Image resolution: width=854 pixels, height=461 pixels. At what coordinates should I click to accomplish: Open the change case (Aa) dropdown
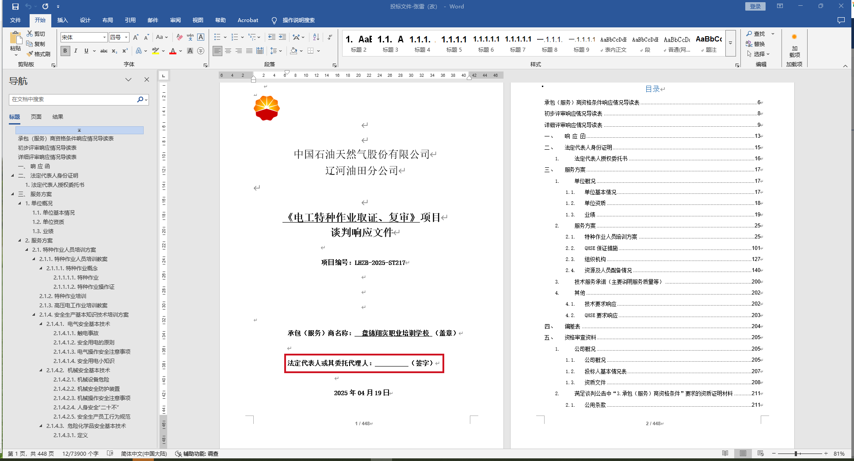(x=162, y=37)
